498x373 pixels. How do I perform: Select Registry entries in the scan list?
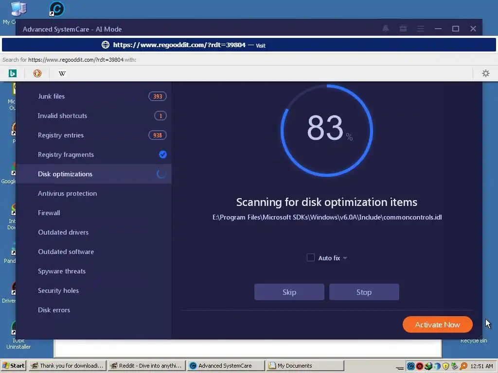pos(94,135)
